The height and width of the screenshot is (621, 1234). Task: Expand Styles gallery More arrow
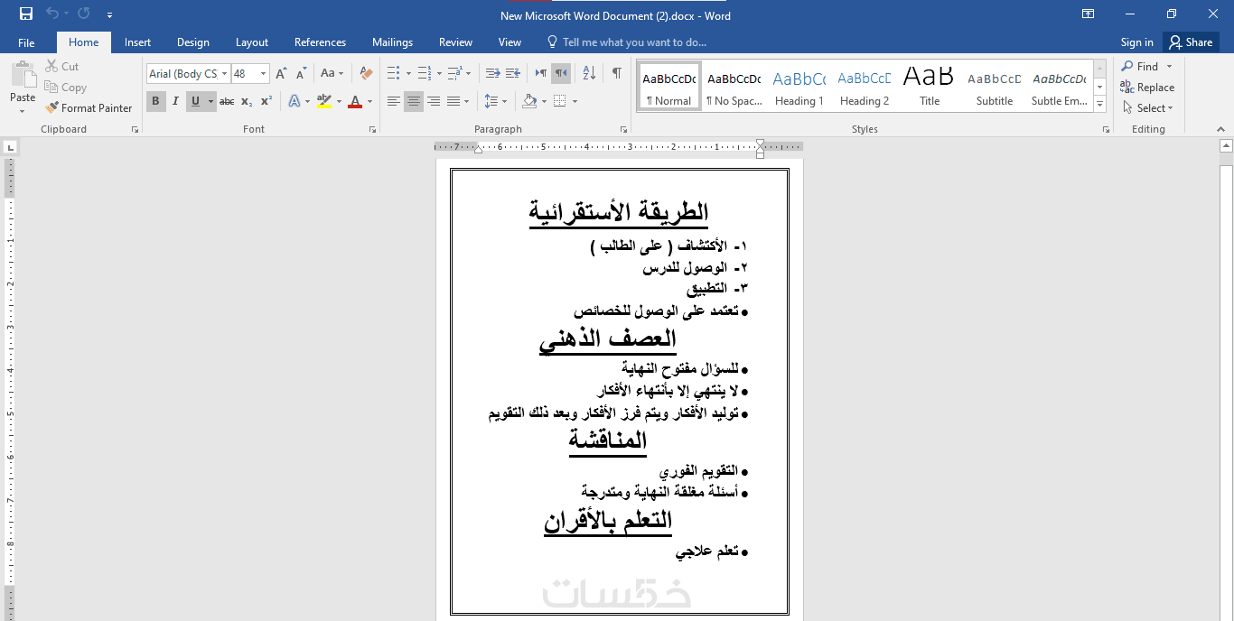click(x=1099, y=105)
